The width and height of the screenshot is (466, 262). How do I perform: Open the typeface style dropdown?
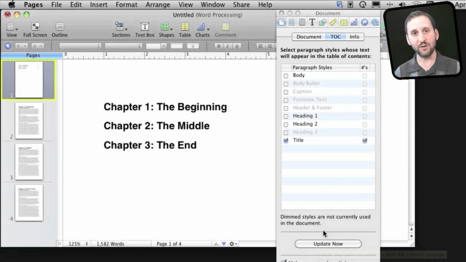pyautogui.click(x=124, y=46)
